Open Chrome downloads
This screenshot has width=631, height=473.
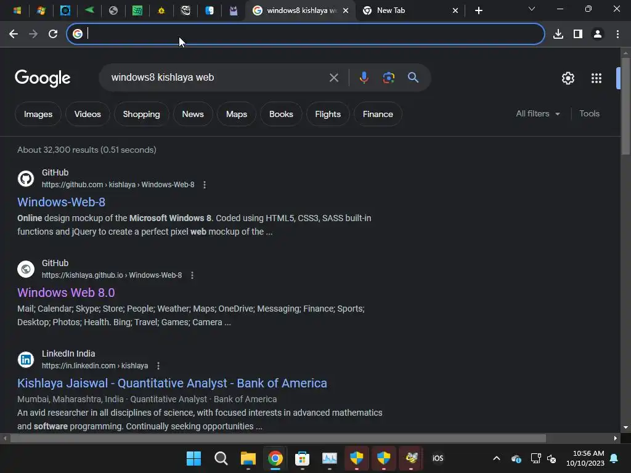558,34
